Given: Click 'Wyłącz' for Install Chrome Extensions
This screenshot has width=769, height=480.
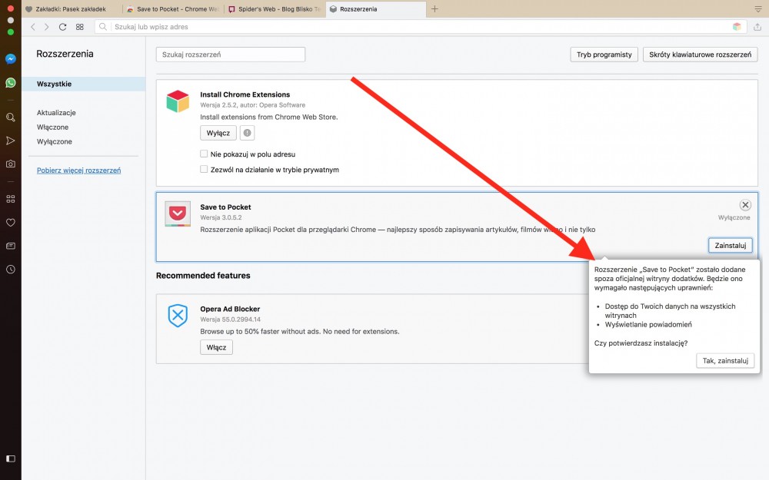Looking at the screenshot, I should 218,133.
